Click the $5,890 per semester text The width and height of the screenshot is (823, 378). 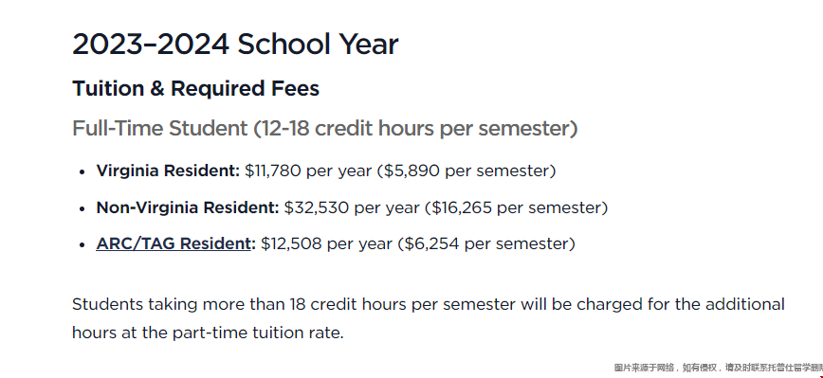click(466, 171)
